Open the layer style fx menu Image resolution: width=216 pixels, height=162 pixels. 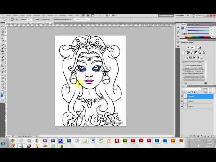point(194,136)
